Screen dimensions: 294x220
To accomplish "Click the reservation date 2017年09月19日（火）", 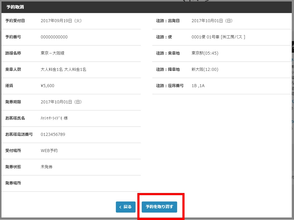I will point(61,21).
